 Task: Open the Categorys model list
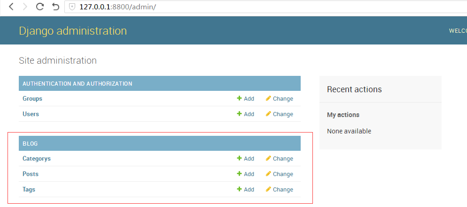tap(37, 159)
